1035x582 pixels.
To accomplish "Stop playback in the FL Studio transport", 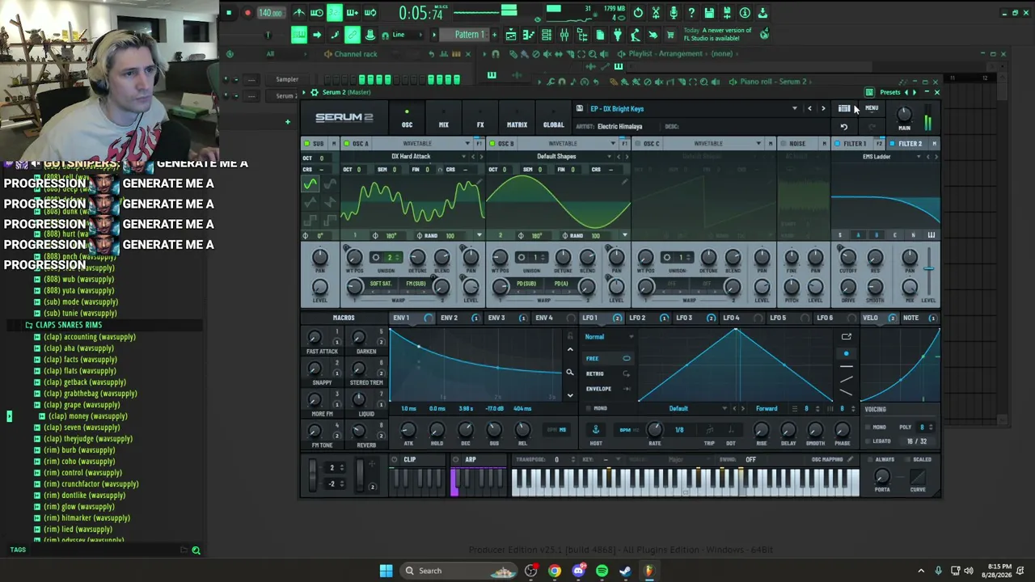I will click(229, 13).
